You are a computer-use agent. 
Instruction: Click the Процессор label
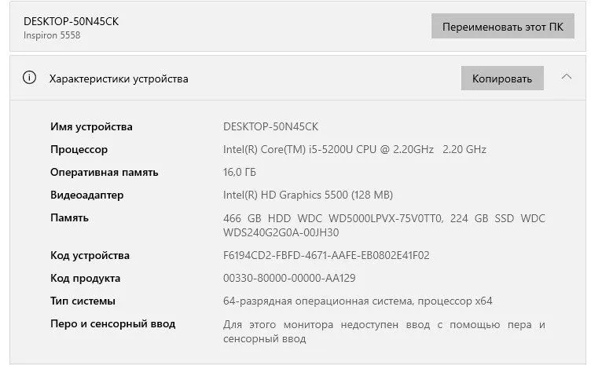point(79,149)
